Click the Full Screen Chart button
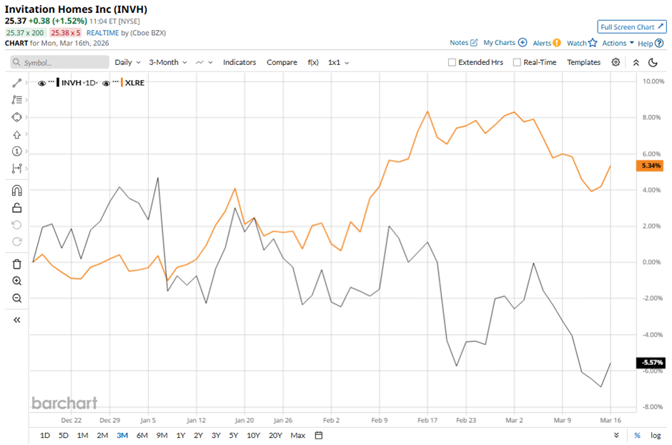The width and height of the screenshot is (672, 445). tap(631, 27)
